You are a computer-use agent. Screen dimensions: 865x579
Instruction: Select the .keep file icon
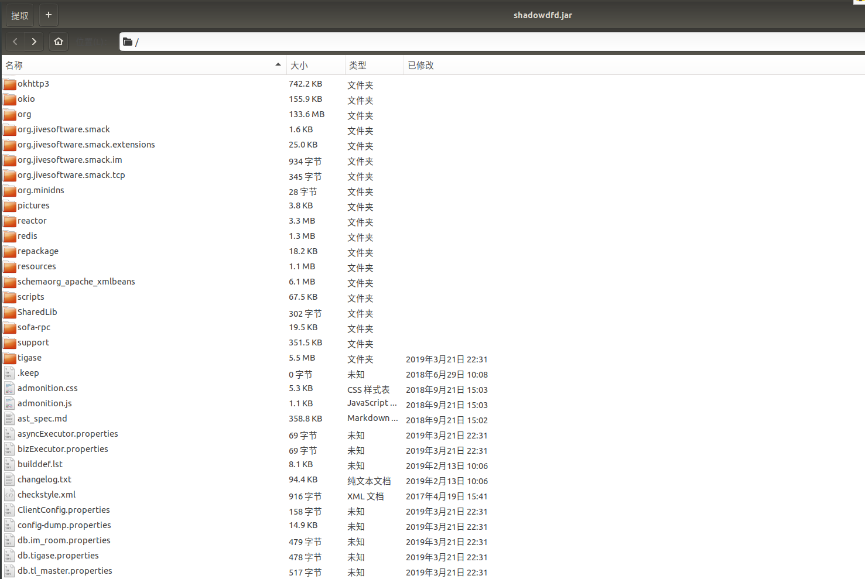point(9,373)
